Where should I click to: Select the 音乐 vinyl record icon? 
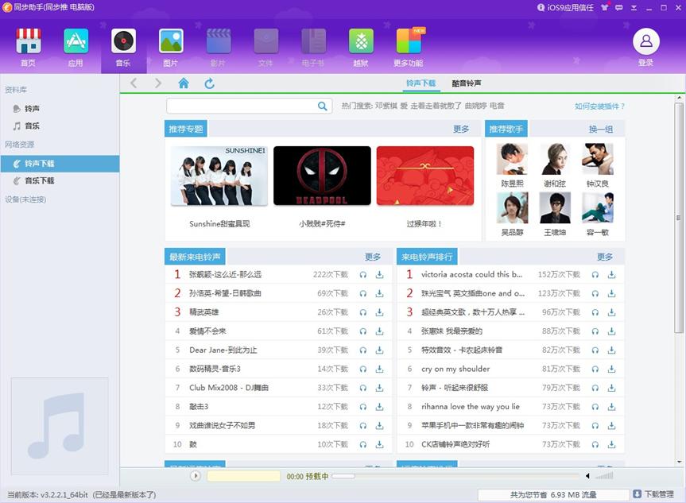pyautogui.click(x=123, y=41)
